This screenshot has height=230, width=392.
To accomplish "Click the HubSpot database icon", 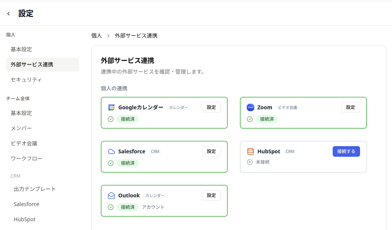I will click(x=250, y=151).
